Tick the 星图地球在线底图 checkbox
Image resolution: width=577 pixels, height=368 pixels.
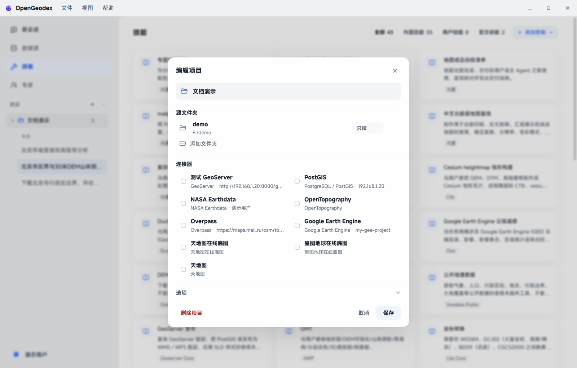click(x=297, y=247)
